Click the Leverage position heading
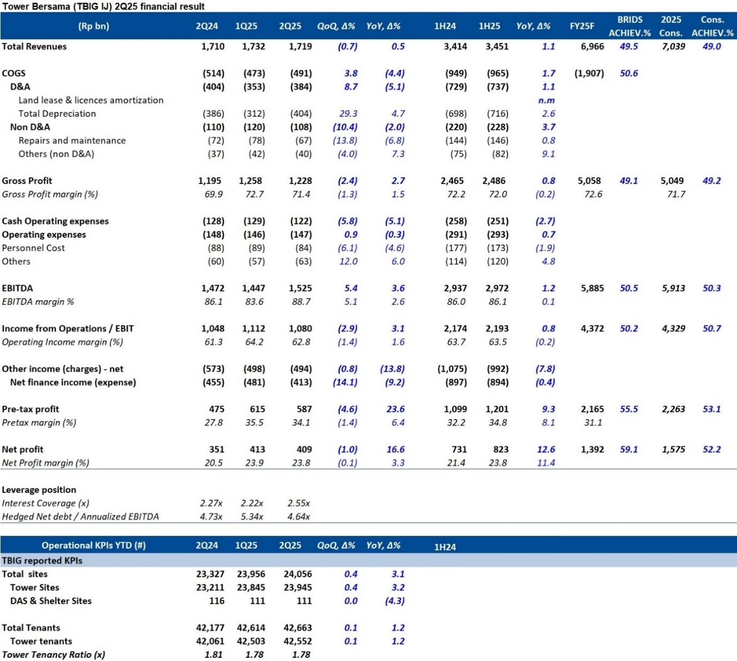This screenshot has height=661, width=737. tap(39, 490)
